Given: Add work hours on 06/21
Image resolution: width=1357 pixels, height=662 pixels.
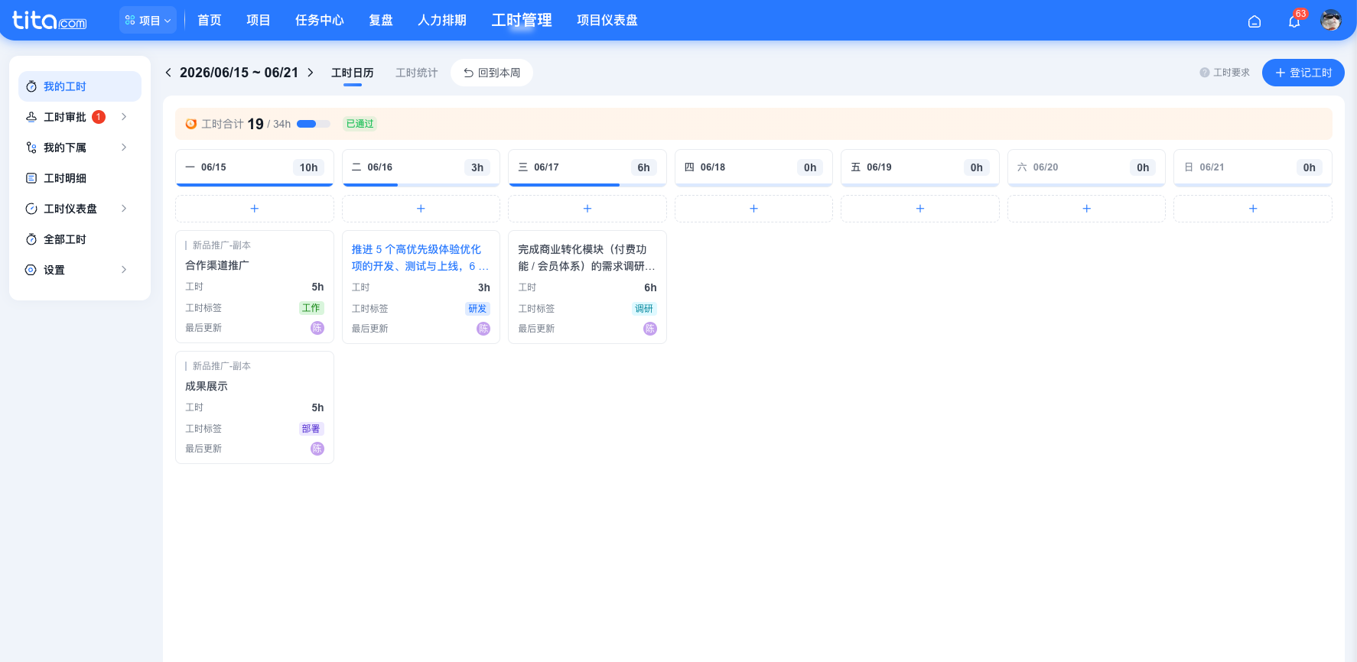Looking at the screenshot, I should click(x=1253, y=209).
